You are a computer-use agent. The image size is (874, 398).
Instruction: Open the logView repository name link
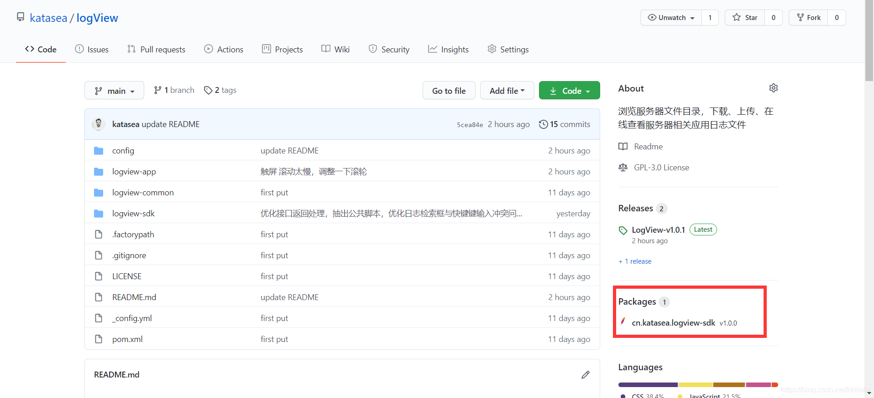point(97,18)
